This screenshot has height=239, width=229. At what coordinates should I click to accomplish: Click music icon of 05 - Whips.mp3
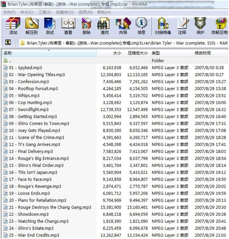6,96
